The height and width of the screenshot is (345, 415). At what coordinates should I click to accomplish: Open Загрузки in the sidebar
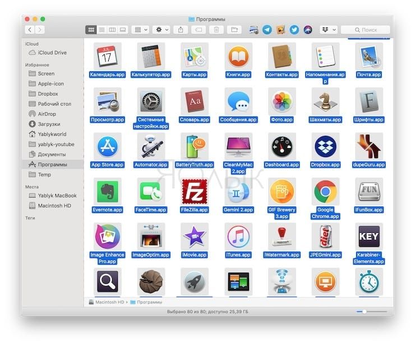(53, 124)
